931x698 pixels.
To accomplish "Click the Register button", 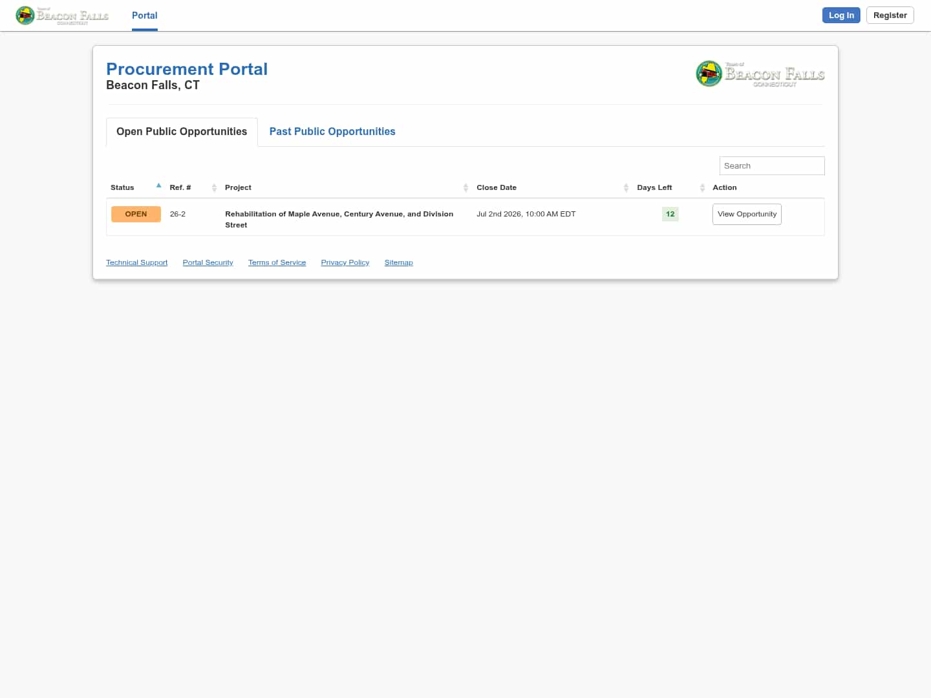I will pos(890,16).
